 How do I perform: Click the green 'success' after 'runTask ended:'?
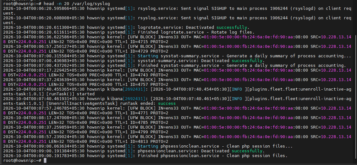[x=167, y=104]
